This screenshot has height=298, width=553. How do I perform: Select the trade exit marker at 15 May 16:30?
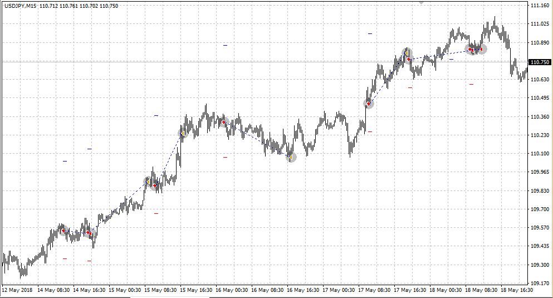pos(182,133)
